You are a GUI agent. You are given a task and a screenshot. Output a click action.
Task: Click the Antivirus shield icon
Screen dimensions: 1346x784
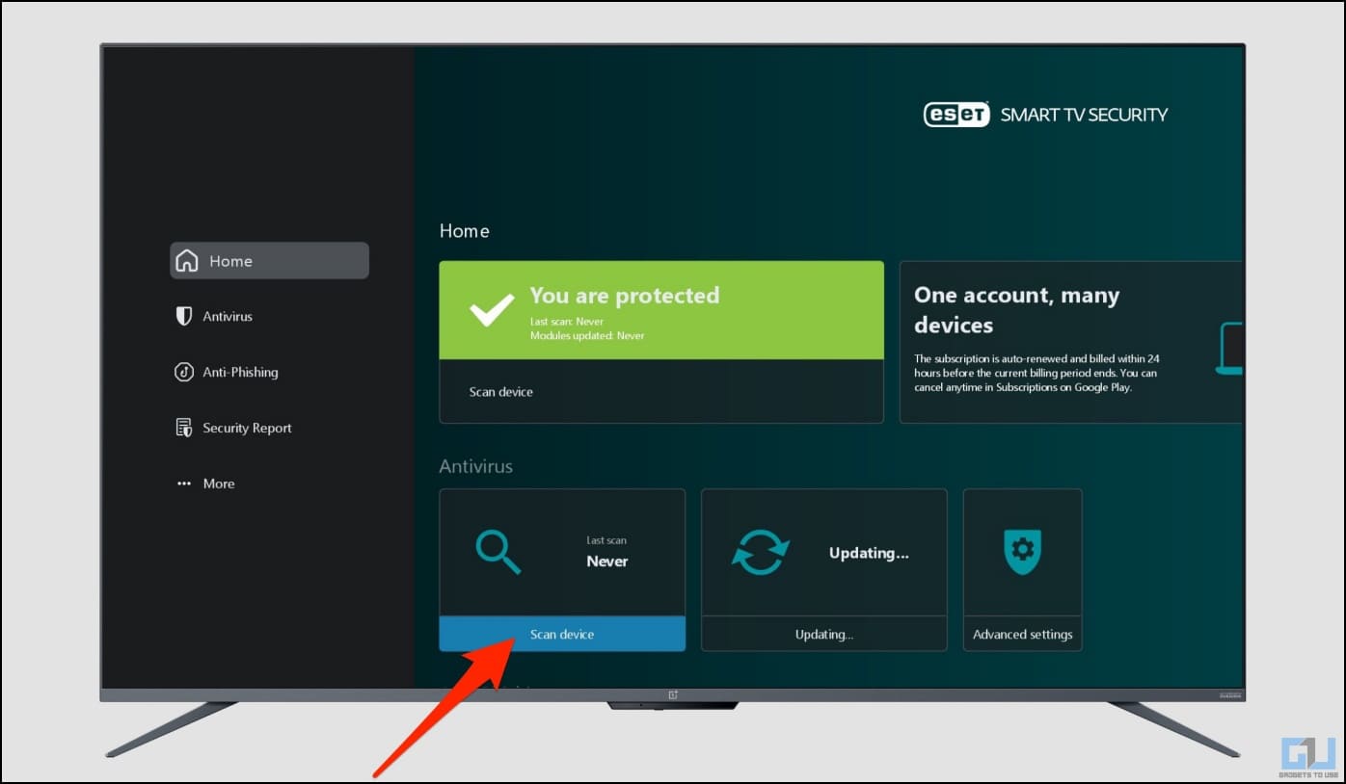pos(184,316)
